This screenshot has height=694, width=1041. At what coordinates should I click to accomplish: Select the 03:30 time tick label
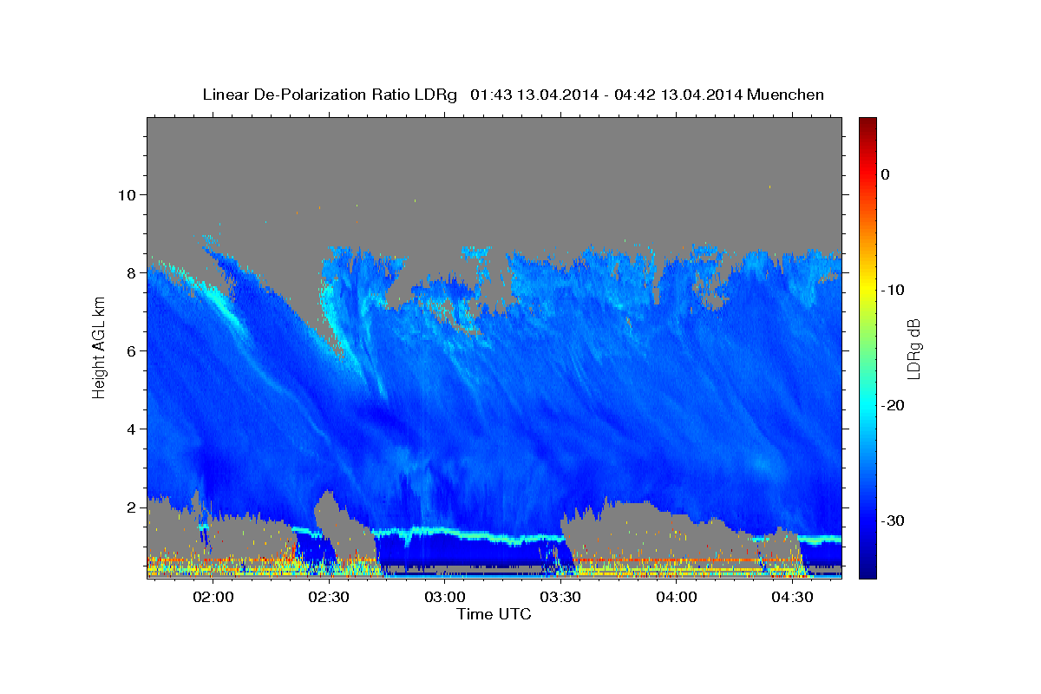(561, 597)
